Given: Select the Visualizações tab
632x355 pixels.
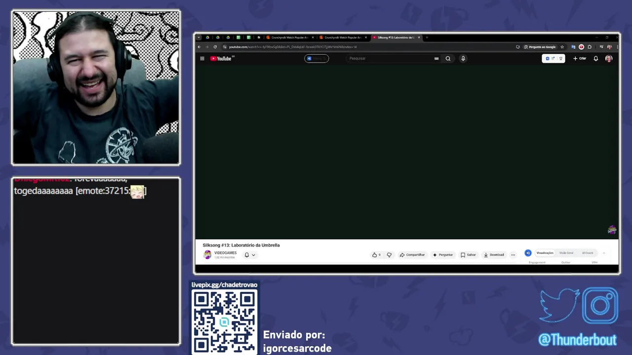Looking at the screenshot, I should click(x=545, y=253).
